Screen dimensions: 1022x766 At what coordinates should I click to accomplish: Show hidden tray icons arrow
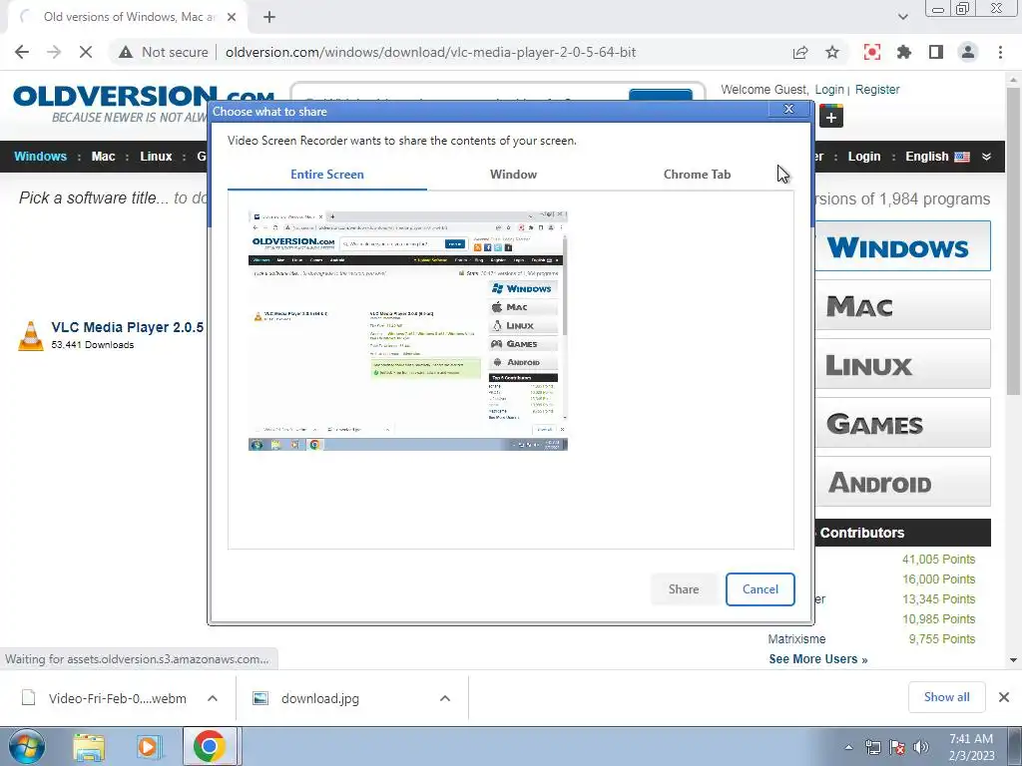point(848,747)
